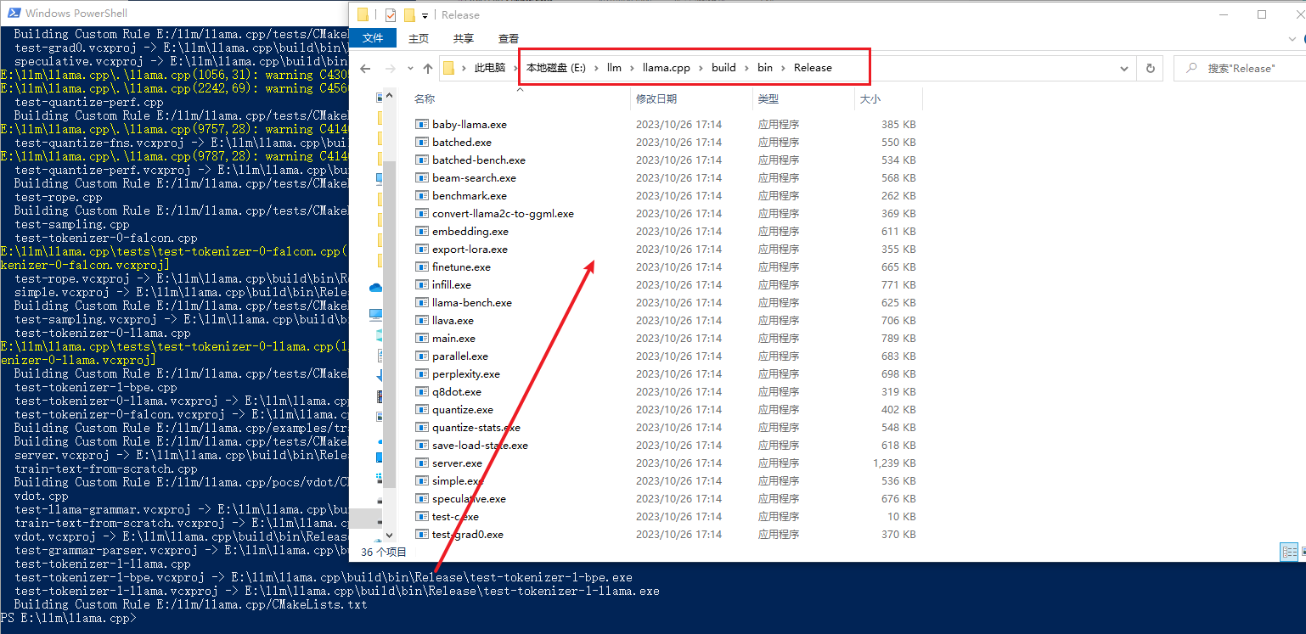This screenshot has height=634, width=1306.
Task: Click 本地磁盘 (E:) breadcrumb
Action: (x=556, y=68)
